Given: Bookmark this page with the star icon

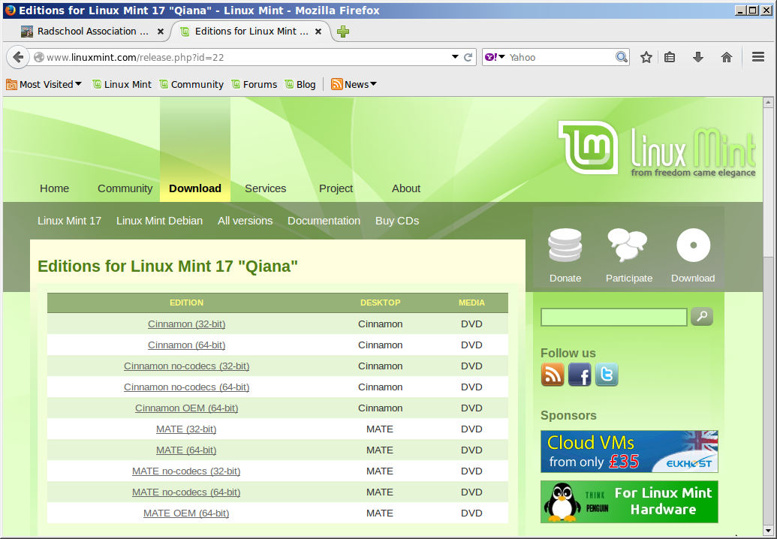Looking at the screenshot, I should coord(646,58).
